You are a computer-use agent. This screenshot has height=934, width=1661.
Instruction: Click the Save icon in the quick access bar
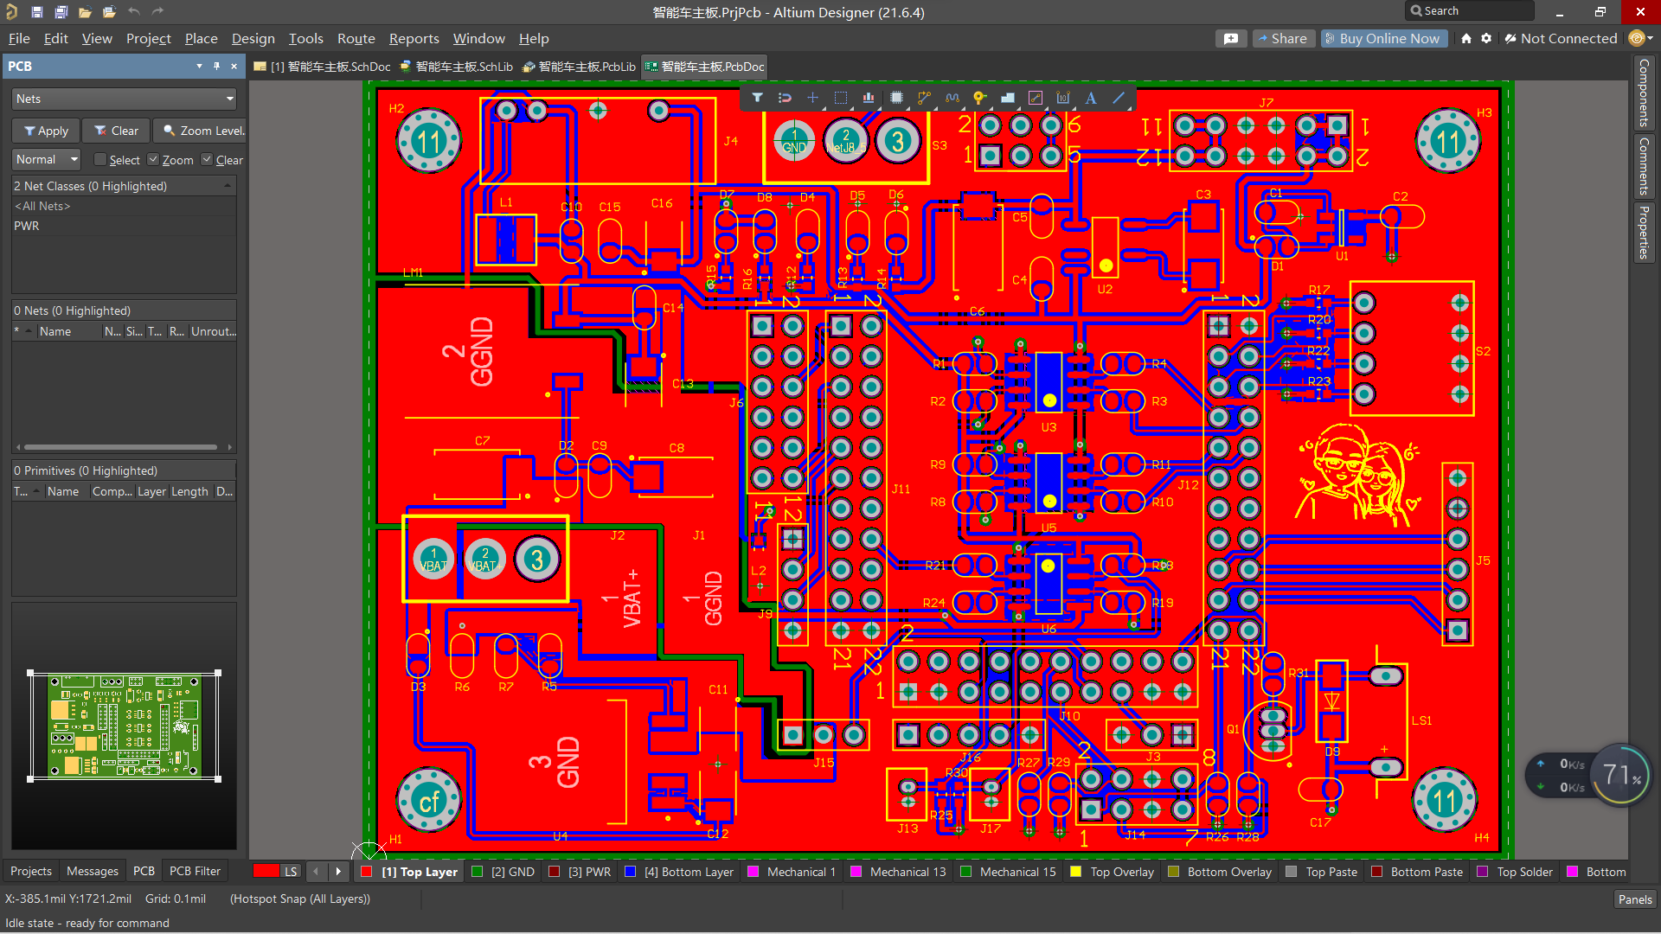[36, 12]
